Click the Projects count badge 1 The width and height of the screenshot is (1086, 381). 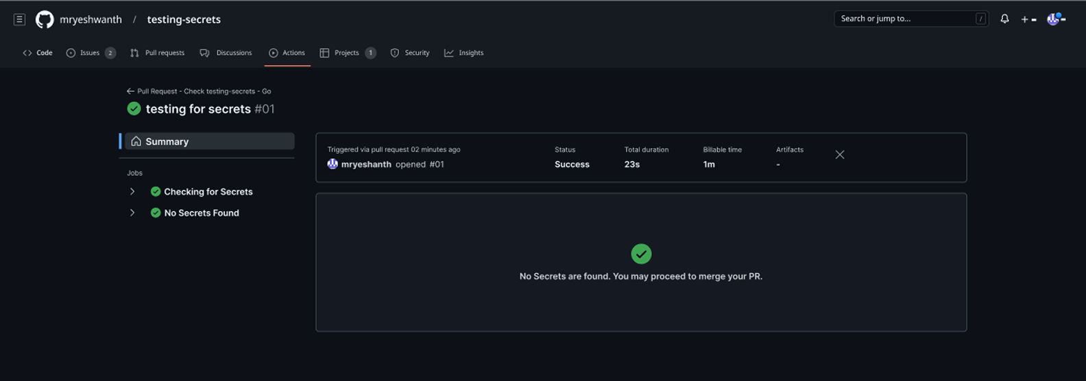370,53
